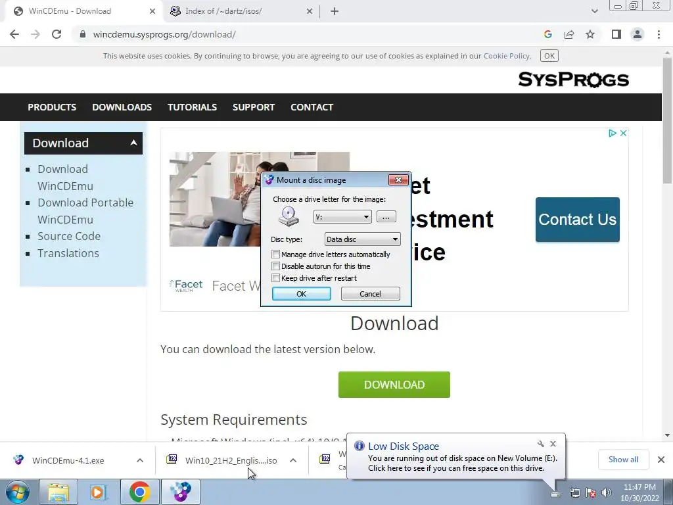The image size is (673, 505).
Task: Expand options for Win10_21H2 iso download
Action: tap(293, 460)
